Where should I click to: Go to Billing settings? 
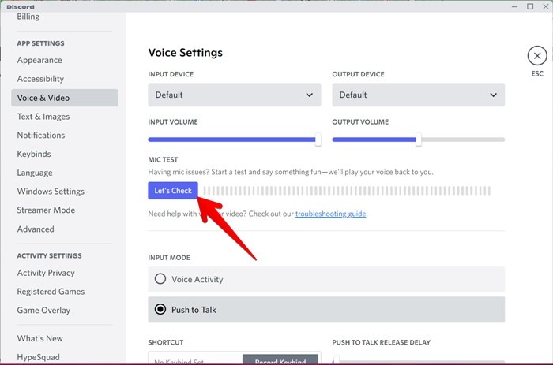pyautogui.click(x=28, y=17)
